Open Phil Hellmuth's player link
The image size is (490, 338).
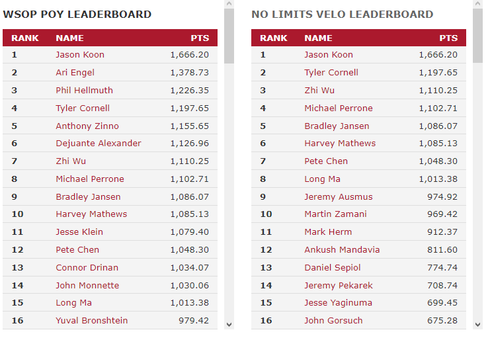[85, 91]
